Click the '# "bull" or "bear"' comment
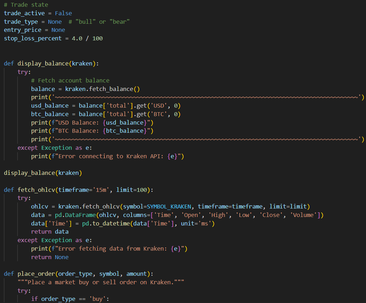This screenshot has width=366, height=303. (99, 22)
